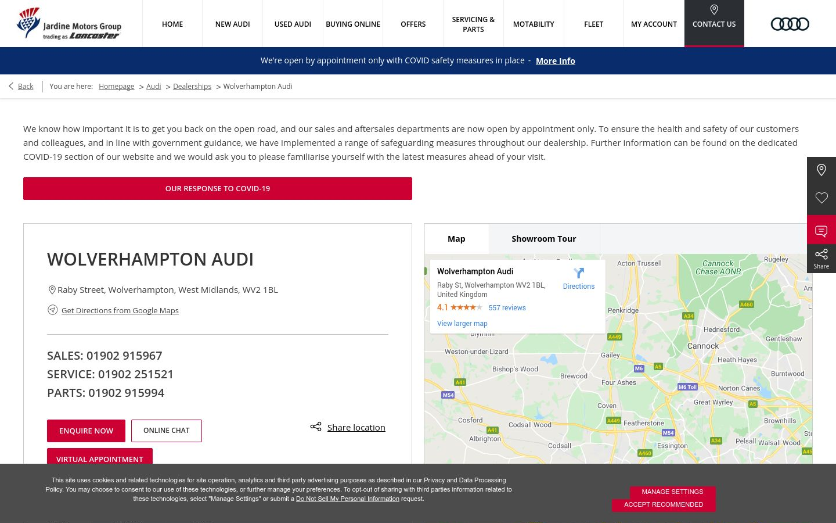836x523 pixels.
Task: Open SERVICING & PARTS menu
Action: [473, 24]
